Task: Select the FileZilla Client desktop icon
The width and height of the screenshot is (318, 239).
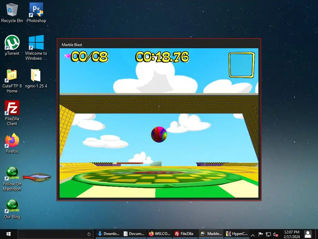Action: tap(12, 113)
